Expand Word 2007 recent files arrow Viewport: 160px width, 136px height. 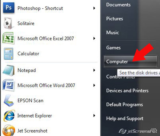pyautogui.click(x=94, y=85)
